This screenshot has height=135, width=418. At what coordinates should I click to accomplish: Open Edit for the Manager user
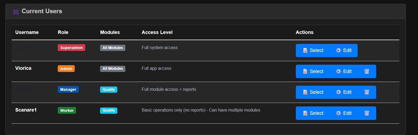[x=344, y=92]
